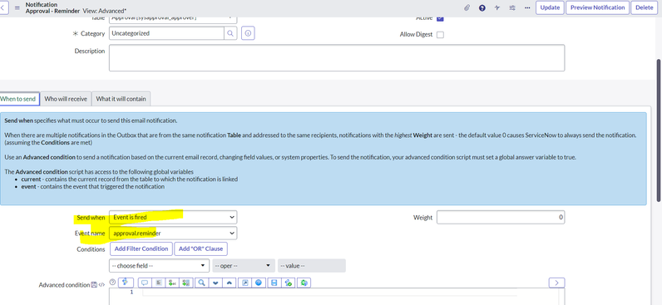
Task: Open editor help blue circle toolbar icon
Action: point(259,283)
